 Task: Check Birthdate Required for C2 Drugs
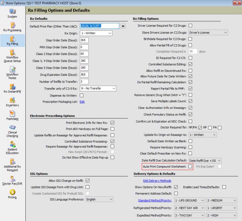click(191, 39)
